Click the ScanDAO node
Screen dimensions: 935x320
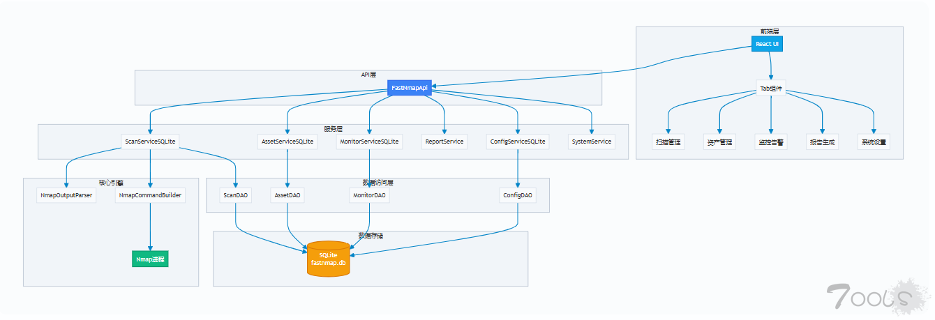click(236, 195)
